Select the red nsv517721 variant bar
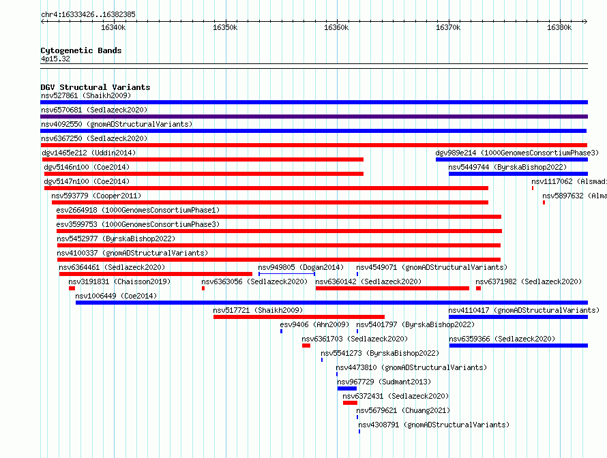607x458 pixels. (x=299, y=317)
